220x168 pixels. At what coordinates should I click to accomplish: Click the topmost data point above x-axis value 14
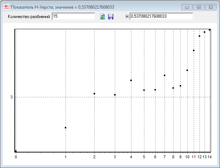210,30
